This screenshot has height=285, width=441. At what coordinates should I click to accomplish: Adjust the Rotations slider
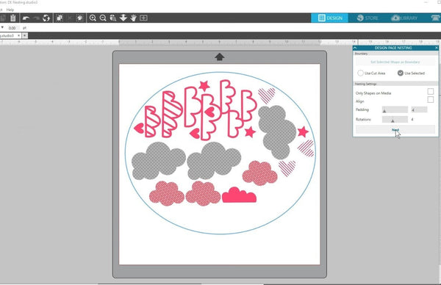pyautogui.click(x=395, y=120)
